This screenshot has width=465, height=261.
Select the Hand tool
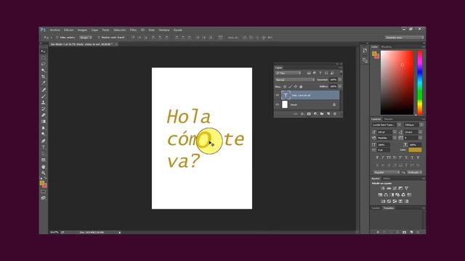(x=44, y=167)
